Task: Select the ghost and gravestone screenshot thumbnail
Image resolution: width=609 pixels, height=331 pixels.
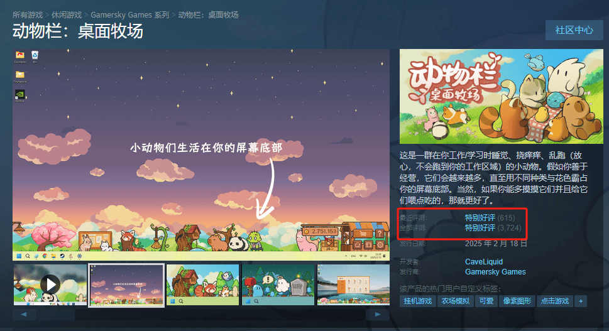Action: [x=278, y=285]
